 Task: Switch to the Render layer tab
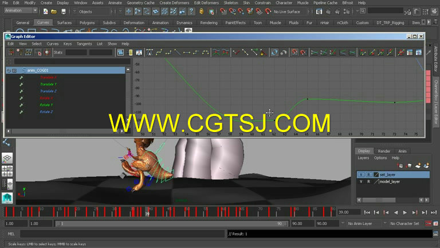[x=384, y=151]
